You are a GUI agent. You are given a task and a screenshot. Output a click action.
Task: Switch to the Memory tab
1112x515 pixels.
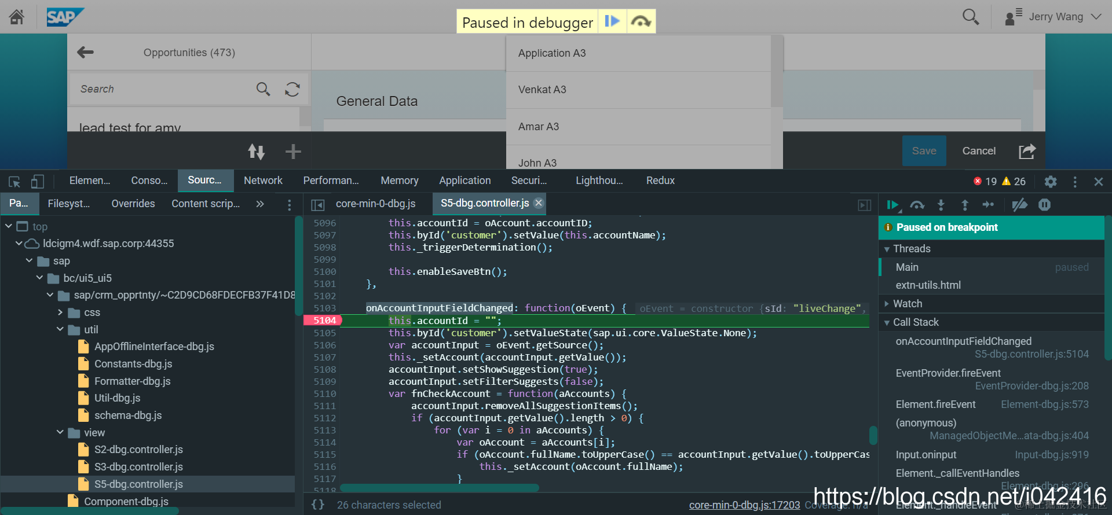pos(400,181)
